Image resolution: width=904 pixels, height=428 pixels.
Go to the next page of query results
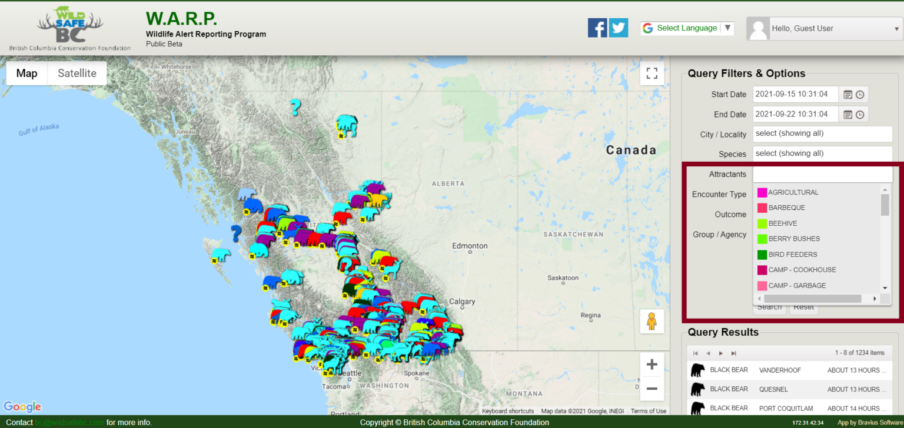[720, 353]
